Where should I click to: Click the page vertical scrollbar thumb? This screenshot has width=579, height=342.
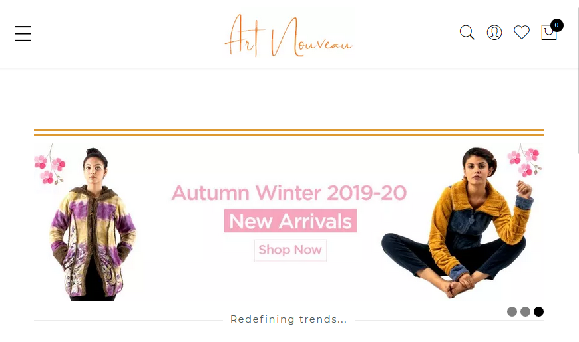577,76
